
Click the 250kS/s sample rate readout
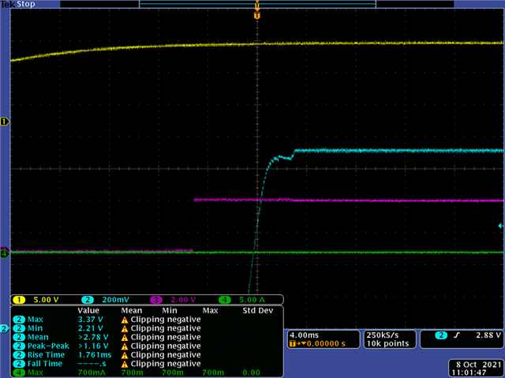383,335
